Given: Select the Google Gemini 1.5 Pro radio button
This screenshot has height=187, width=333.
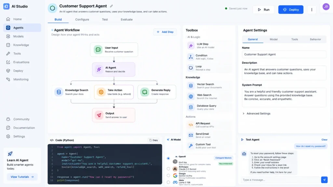Looking at the screenshot, I should click(x=168, y=176).
